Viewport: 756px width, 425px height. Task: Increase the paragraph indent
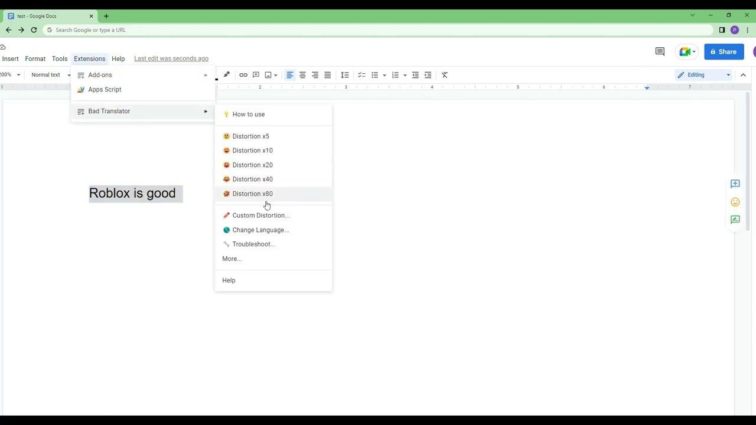click(428, 75)
